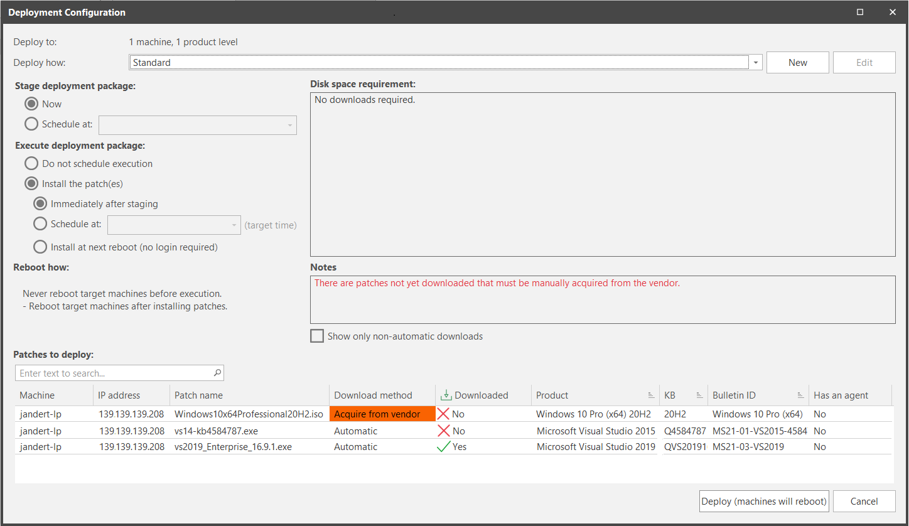
Task: Click the Microsoft Visual Studio 2019 product cell
Action: pyautogui.click(x=596, y=447)
